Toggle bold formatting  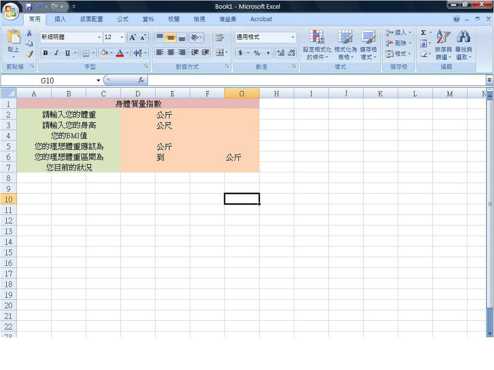coord(45,53)
